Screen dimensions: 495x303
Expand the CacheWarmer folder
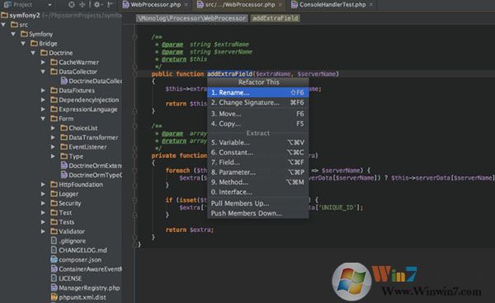click(43, 63)
